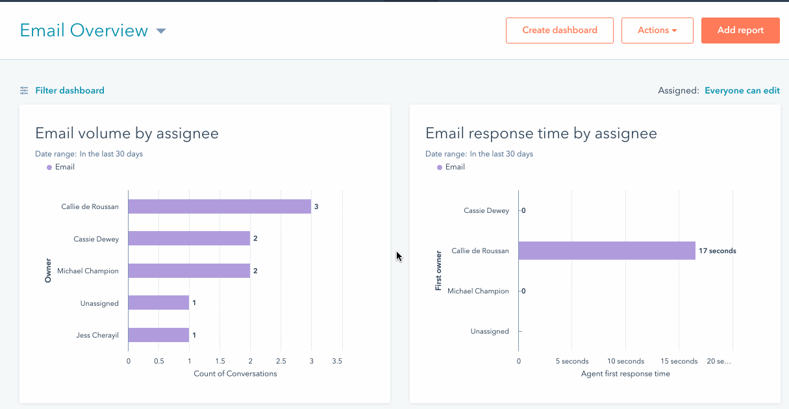Click Unassigned label in response time chart

point(490,332)
